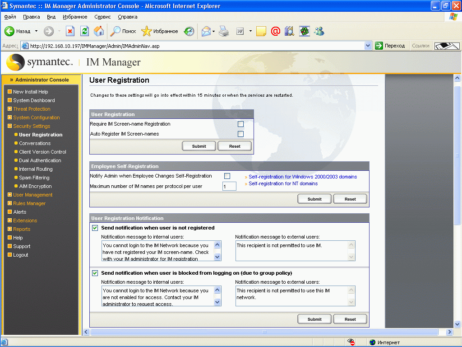
Task: Open the Избранное menu in menu bar
Action: point(75,17)
